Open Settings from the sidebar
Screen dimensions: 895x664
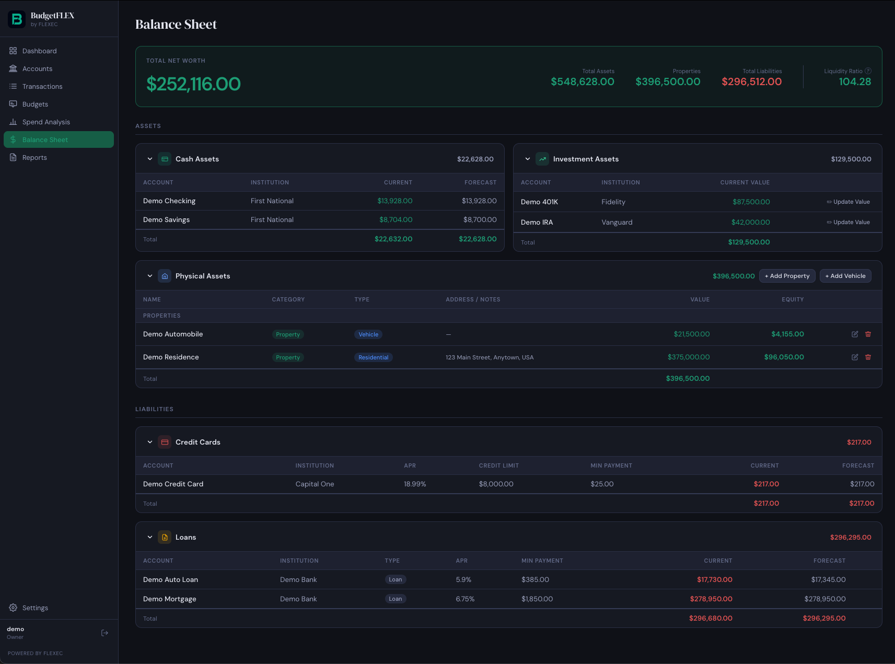[59, 608]
